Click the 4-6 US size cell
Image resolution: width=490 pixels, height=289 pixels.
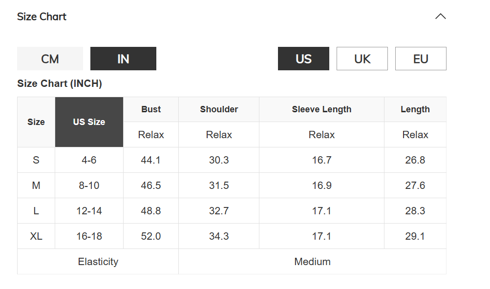pyautogui.click(x=89, y=160)
